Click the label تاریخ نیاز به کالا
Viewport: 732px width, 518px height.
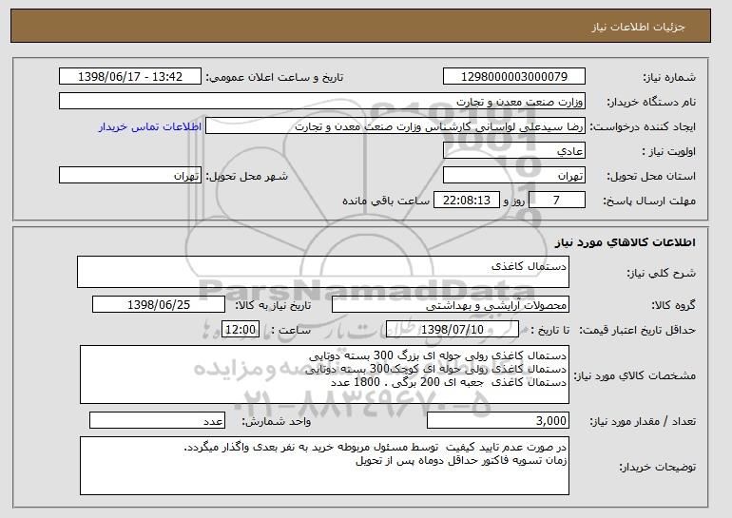click(273, 305)
